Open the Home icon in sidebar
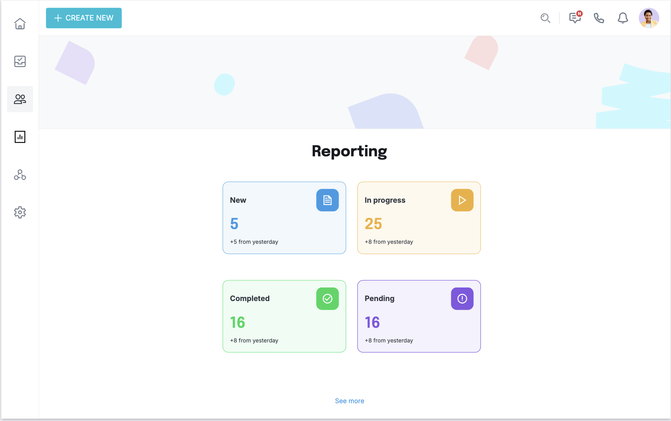 [20, 24]
